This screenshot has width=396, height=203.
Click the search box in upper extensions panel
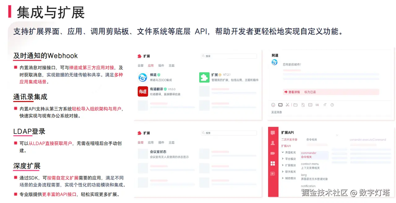[229, 56]
